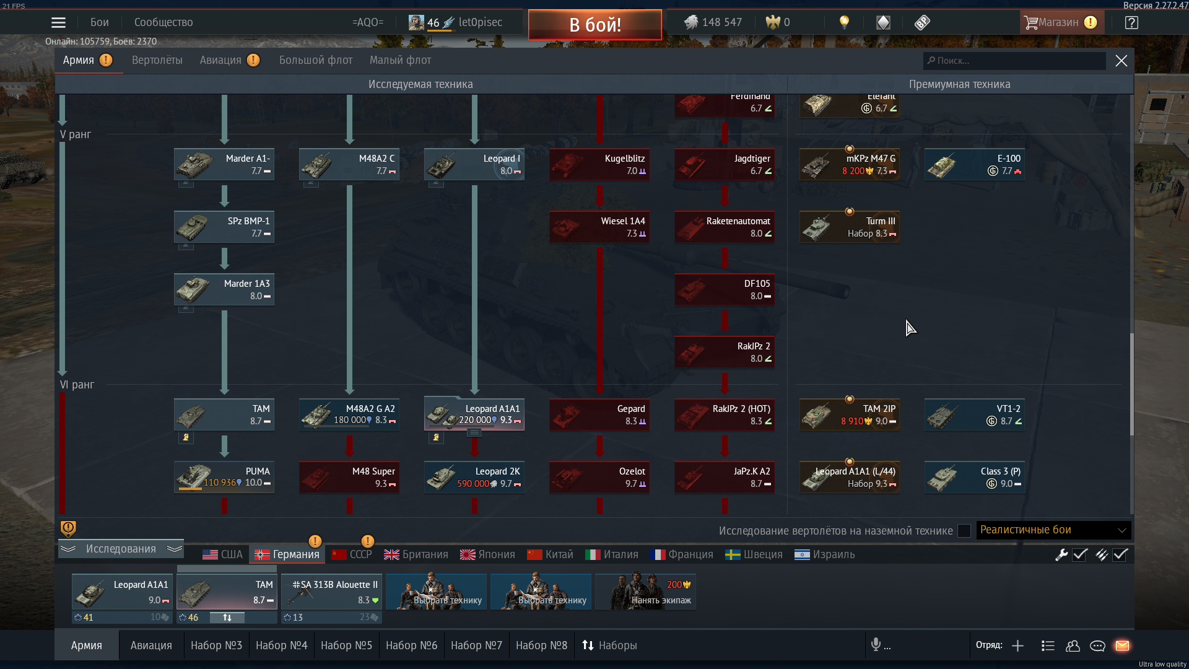Open the chat speech bubble icon

(x=1097, y=645)
